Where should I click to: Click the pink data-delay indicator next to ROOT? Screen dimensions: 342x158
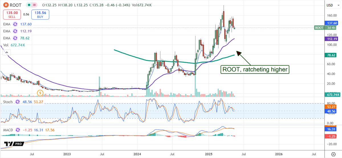(35, 5)
